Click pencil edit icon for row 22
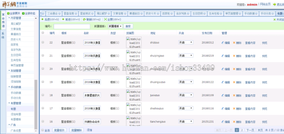Viewport: 284px width, 134px height. (x=222, y=43)
